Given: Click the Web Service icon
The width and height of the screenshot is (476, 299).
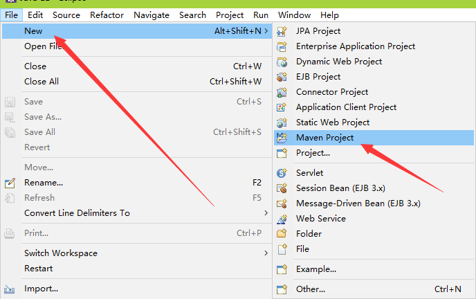Looking at the screenshot, I should [282, 219].
